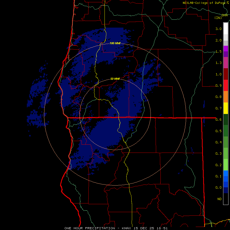The width and height of the screenshot is (230, 230).
Task: Select the 3.0 legend value
Action: (218, 29)
